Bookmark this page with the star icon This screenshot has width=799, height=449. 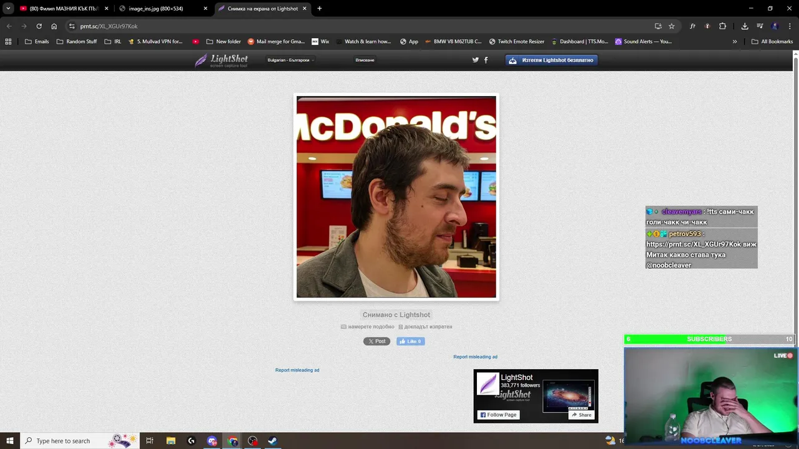[672, 26]
